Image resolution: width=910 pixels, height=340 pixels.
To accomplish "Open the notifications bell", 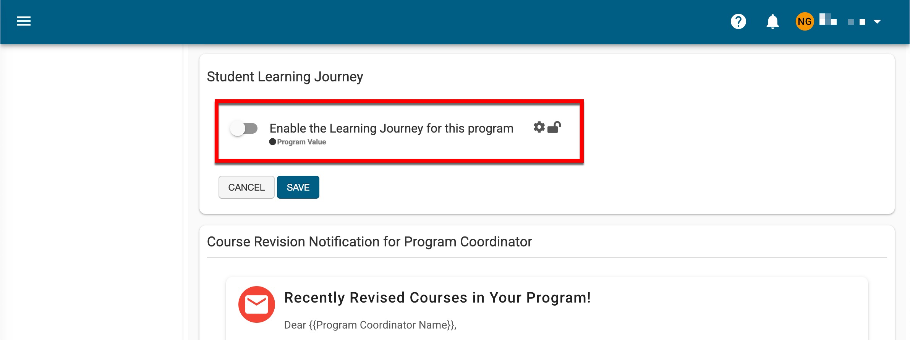I will coord(772,21).
